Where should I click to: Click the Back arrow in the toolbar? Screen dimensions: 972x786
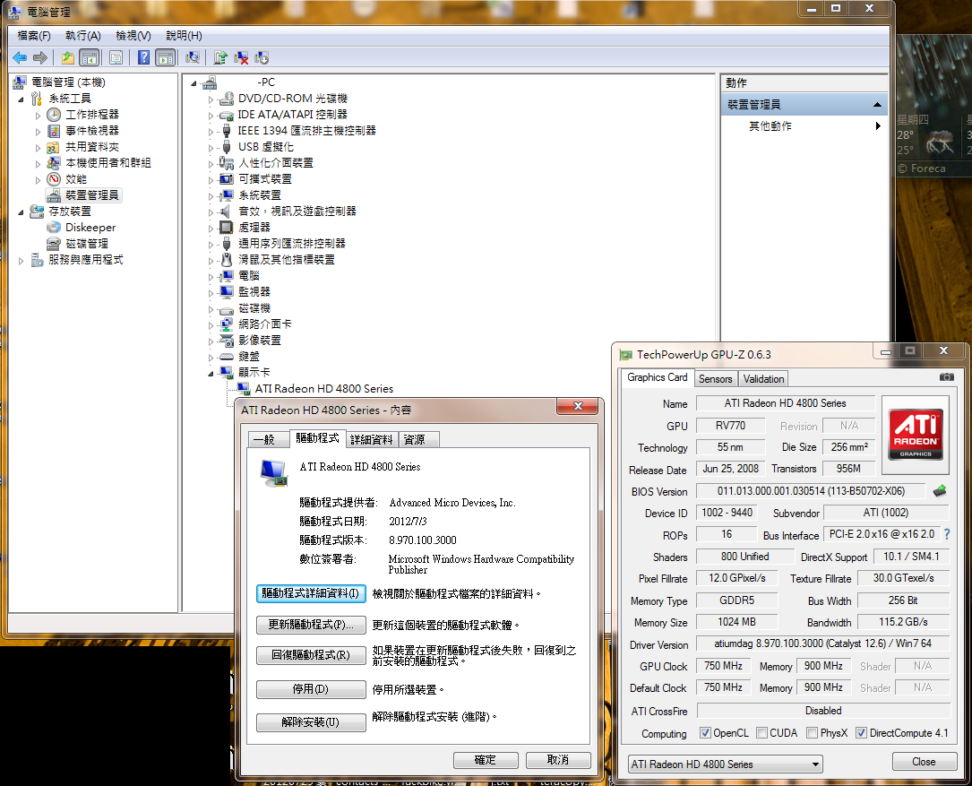[20, 57]
